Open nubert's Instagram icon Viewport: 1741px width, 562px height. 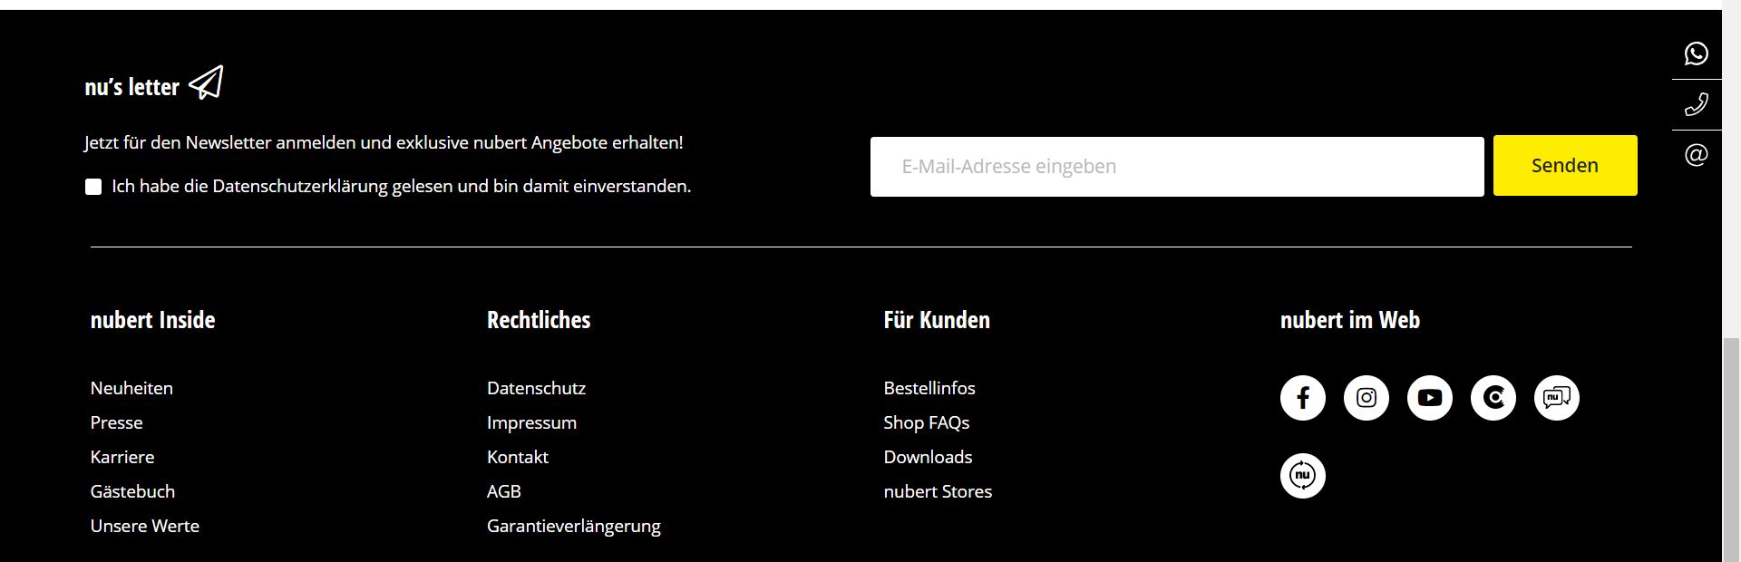1366,398
